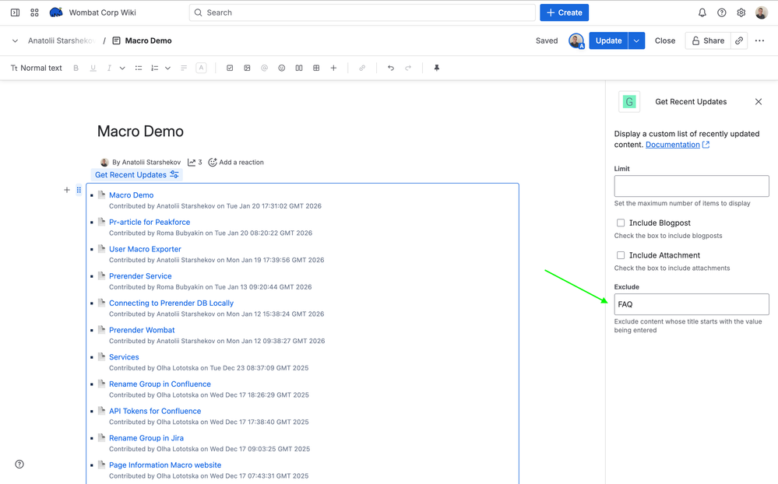778x484 pixels.
Task: Insert an image or file
Action: click(x=247, y=68)
